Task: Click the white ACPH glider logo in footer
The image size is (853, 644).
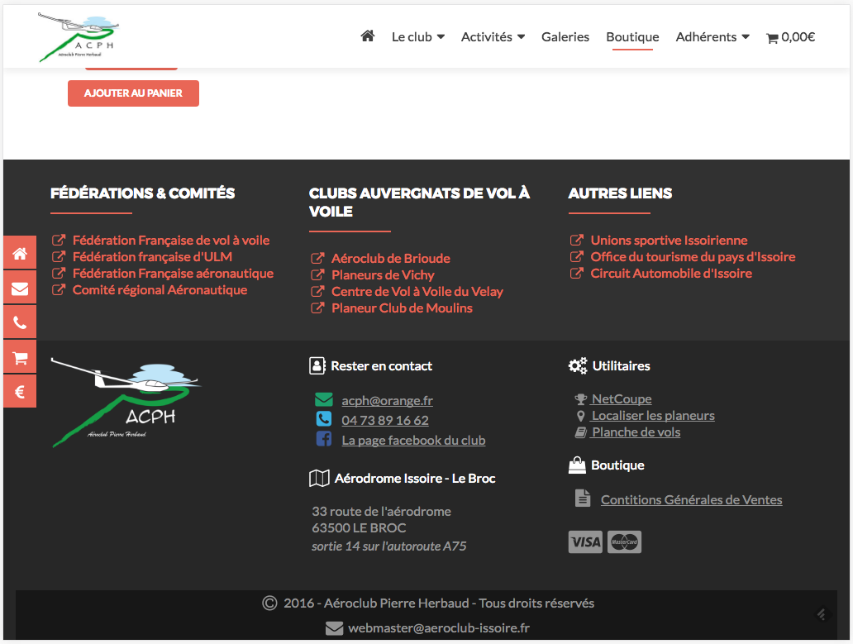Action: pos(124,402)
